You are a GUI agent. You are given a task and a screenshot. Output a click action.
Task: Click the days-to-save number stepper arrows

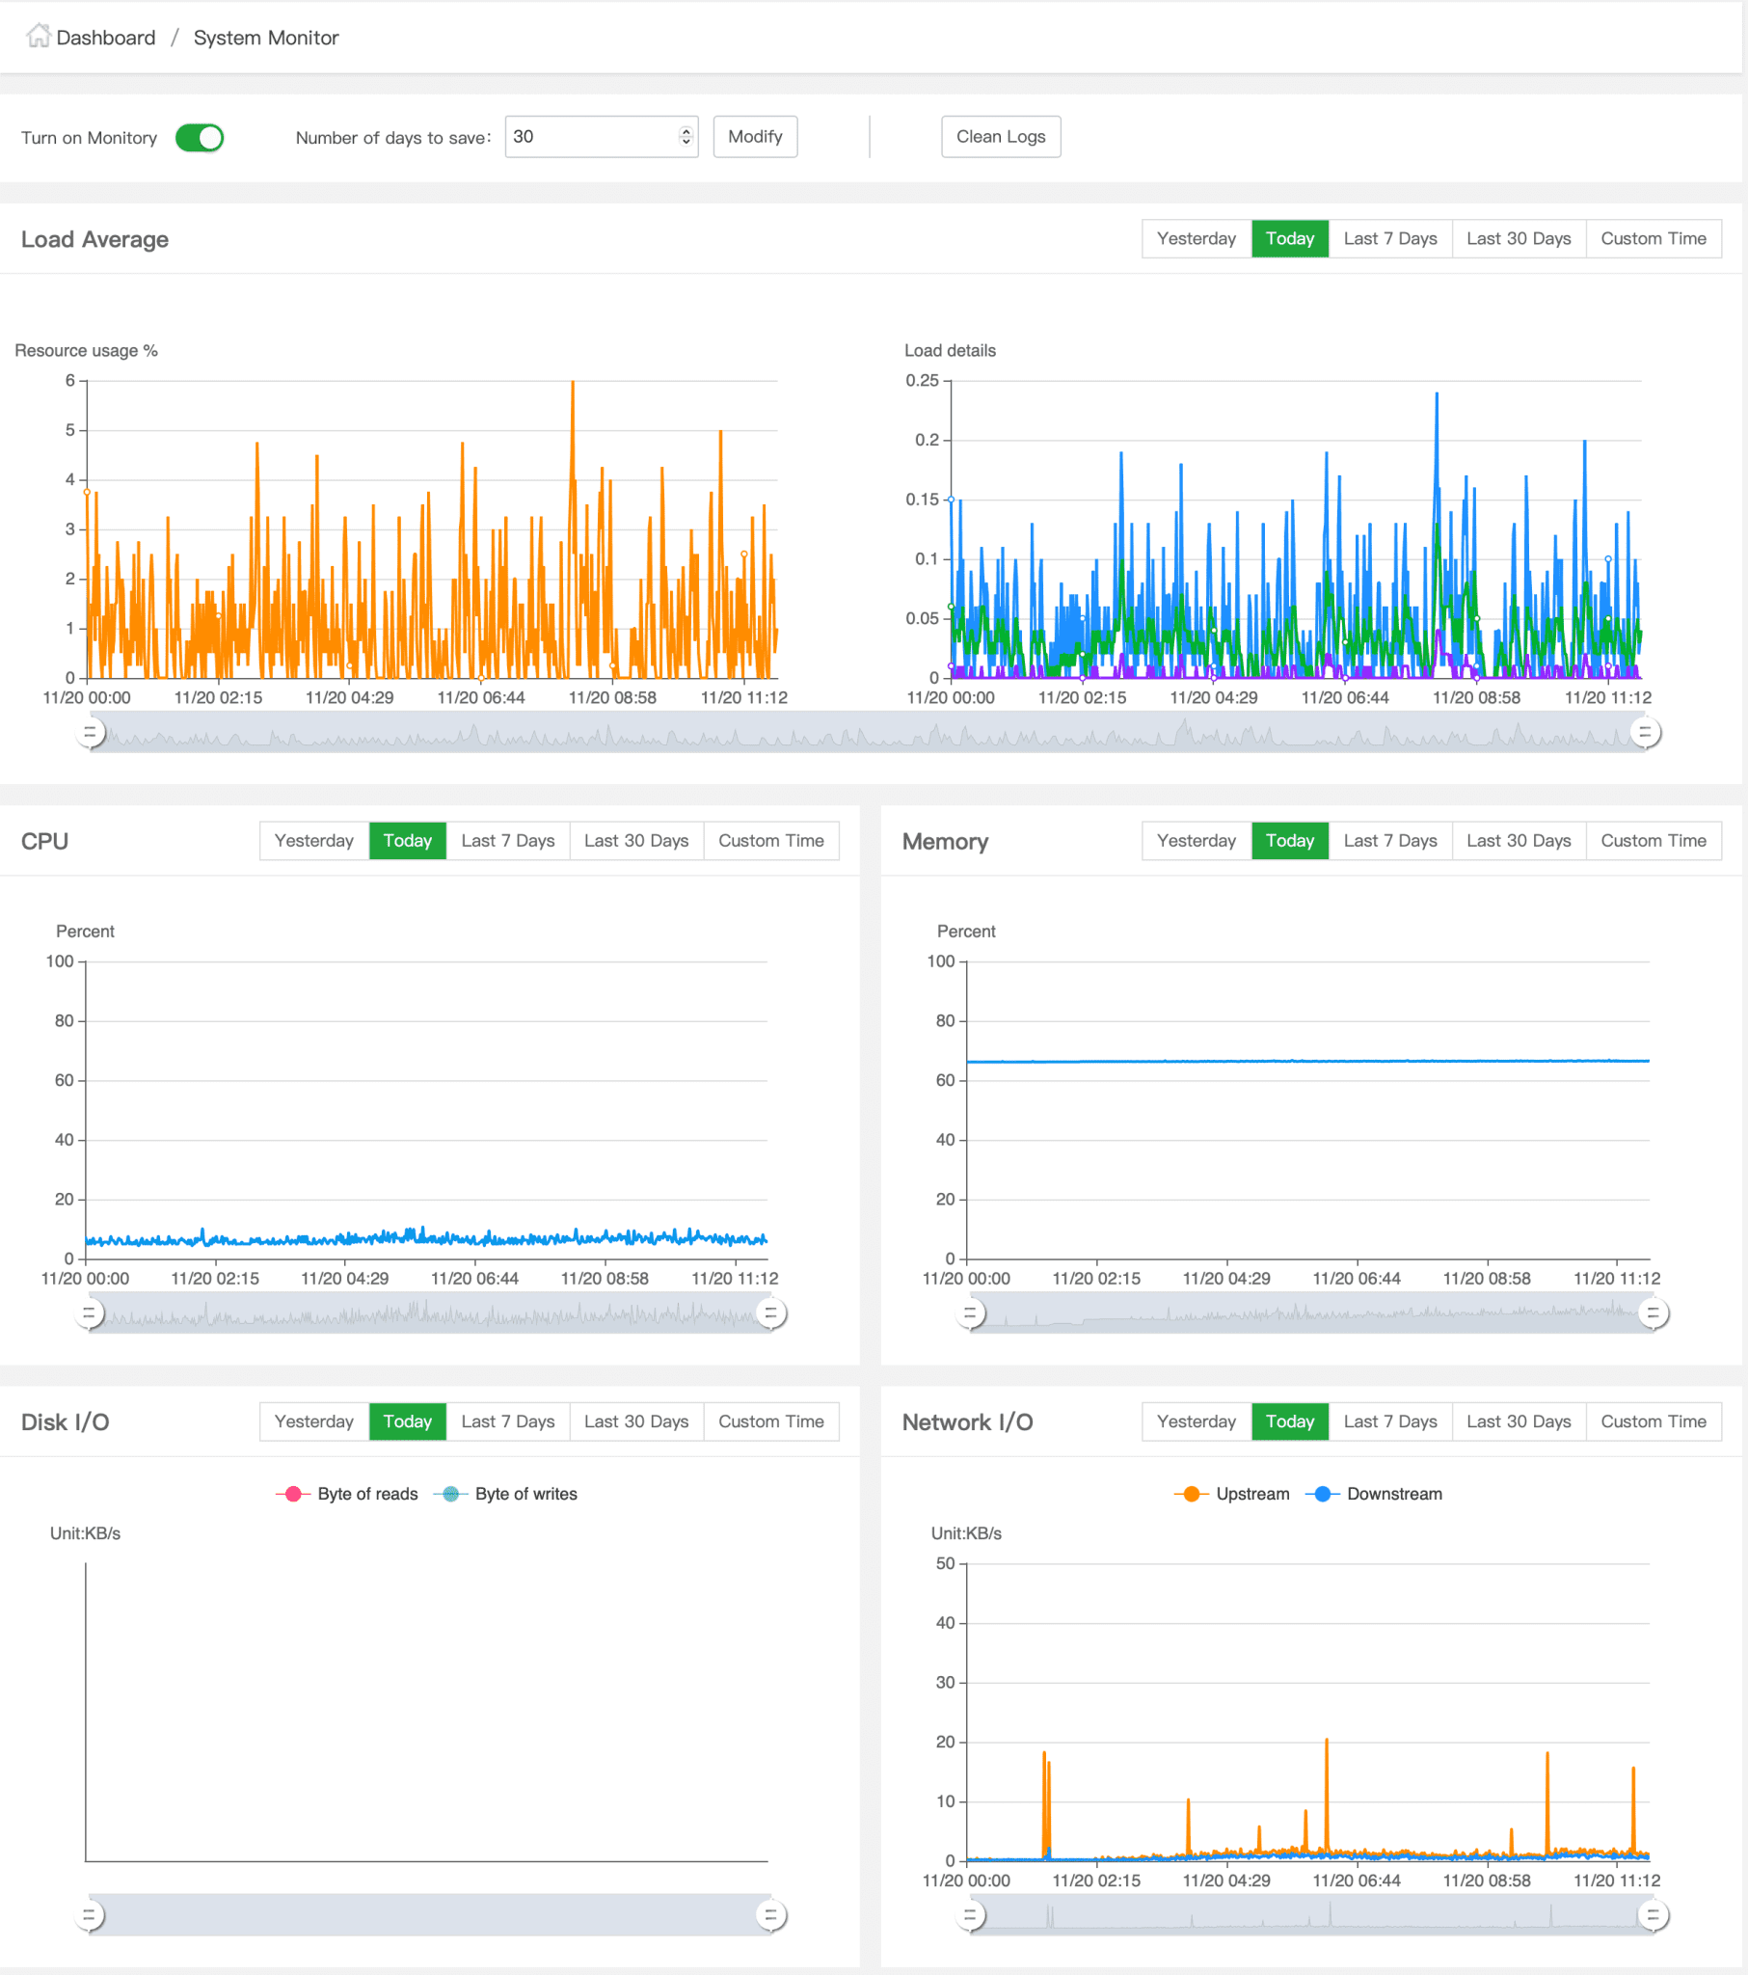coord(686,136)
